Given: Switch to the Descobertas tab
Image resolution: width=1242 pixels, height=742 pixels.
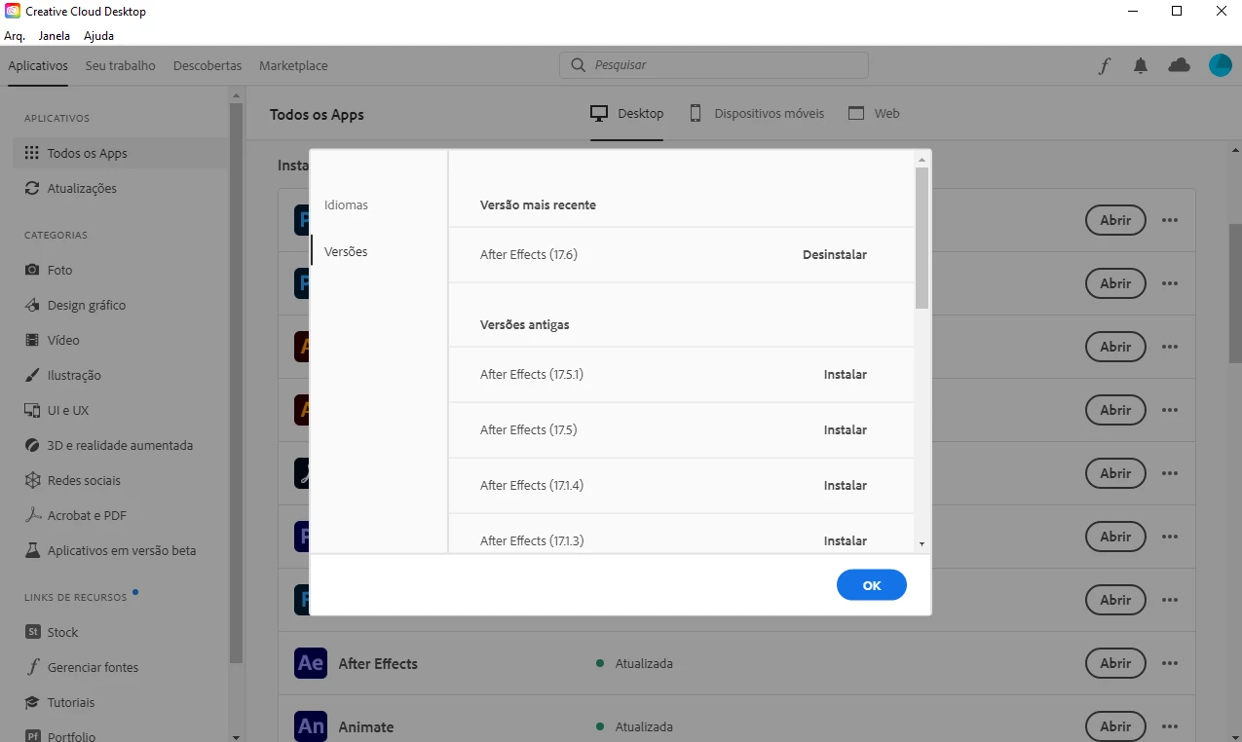Looking at the screenshot, I should (207, 66).
